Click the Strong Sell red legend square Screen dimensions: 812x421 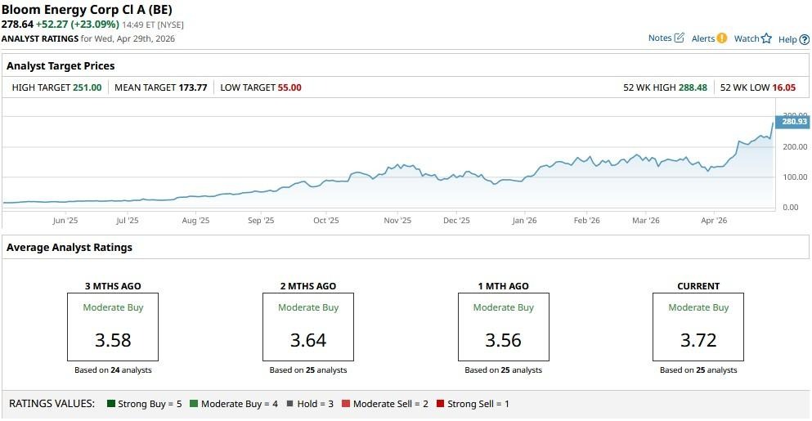(440, 404)
